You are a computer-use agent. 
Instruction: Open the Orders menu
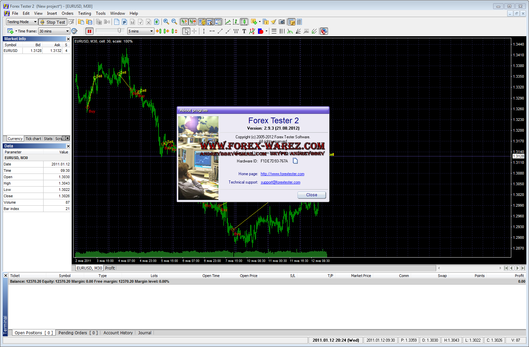(67, 13)
